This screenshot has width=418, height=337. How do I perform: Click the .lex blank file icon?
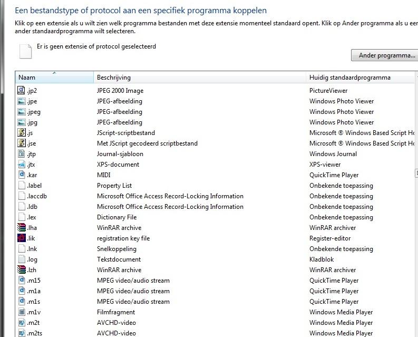22,217
